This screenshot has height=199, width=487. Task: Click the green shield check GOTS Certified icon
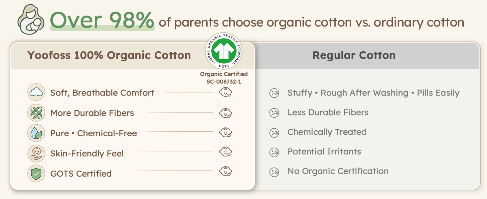coord(36,173)
